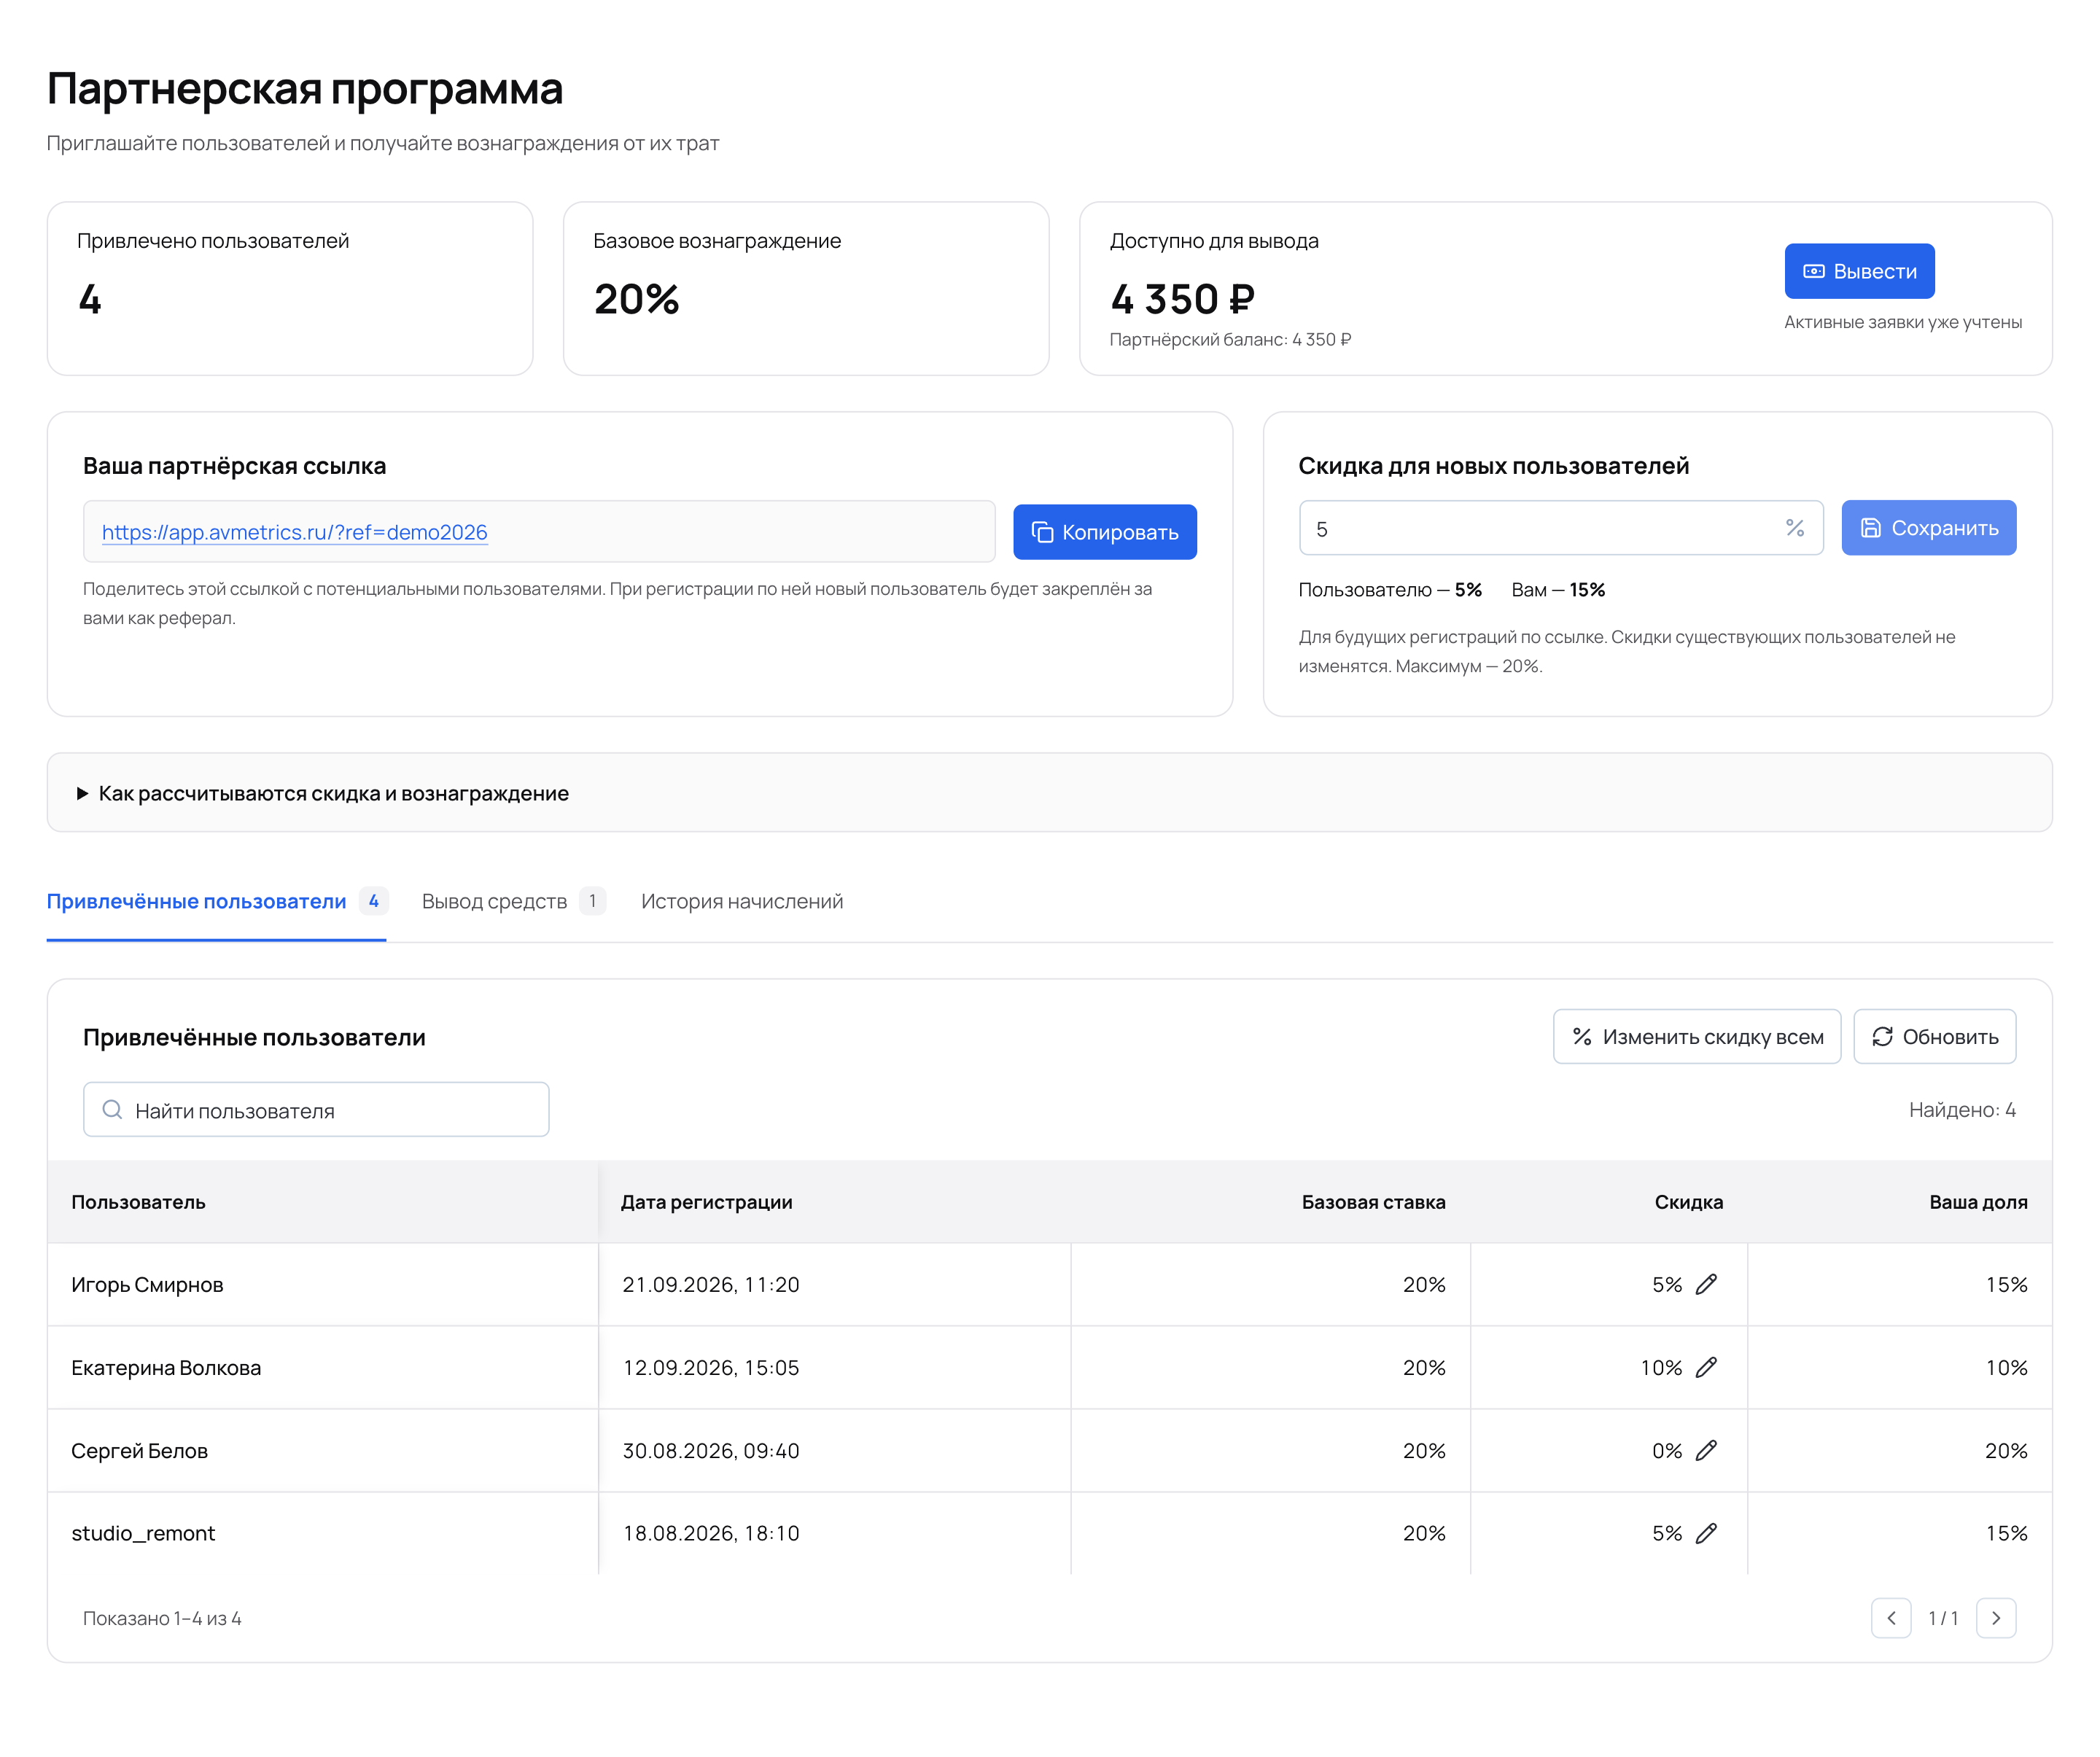Select user name studio_remont
This screenshot has height=1757, width=2100.
coord(143,1534)
